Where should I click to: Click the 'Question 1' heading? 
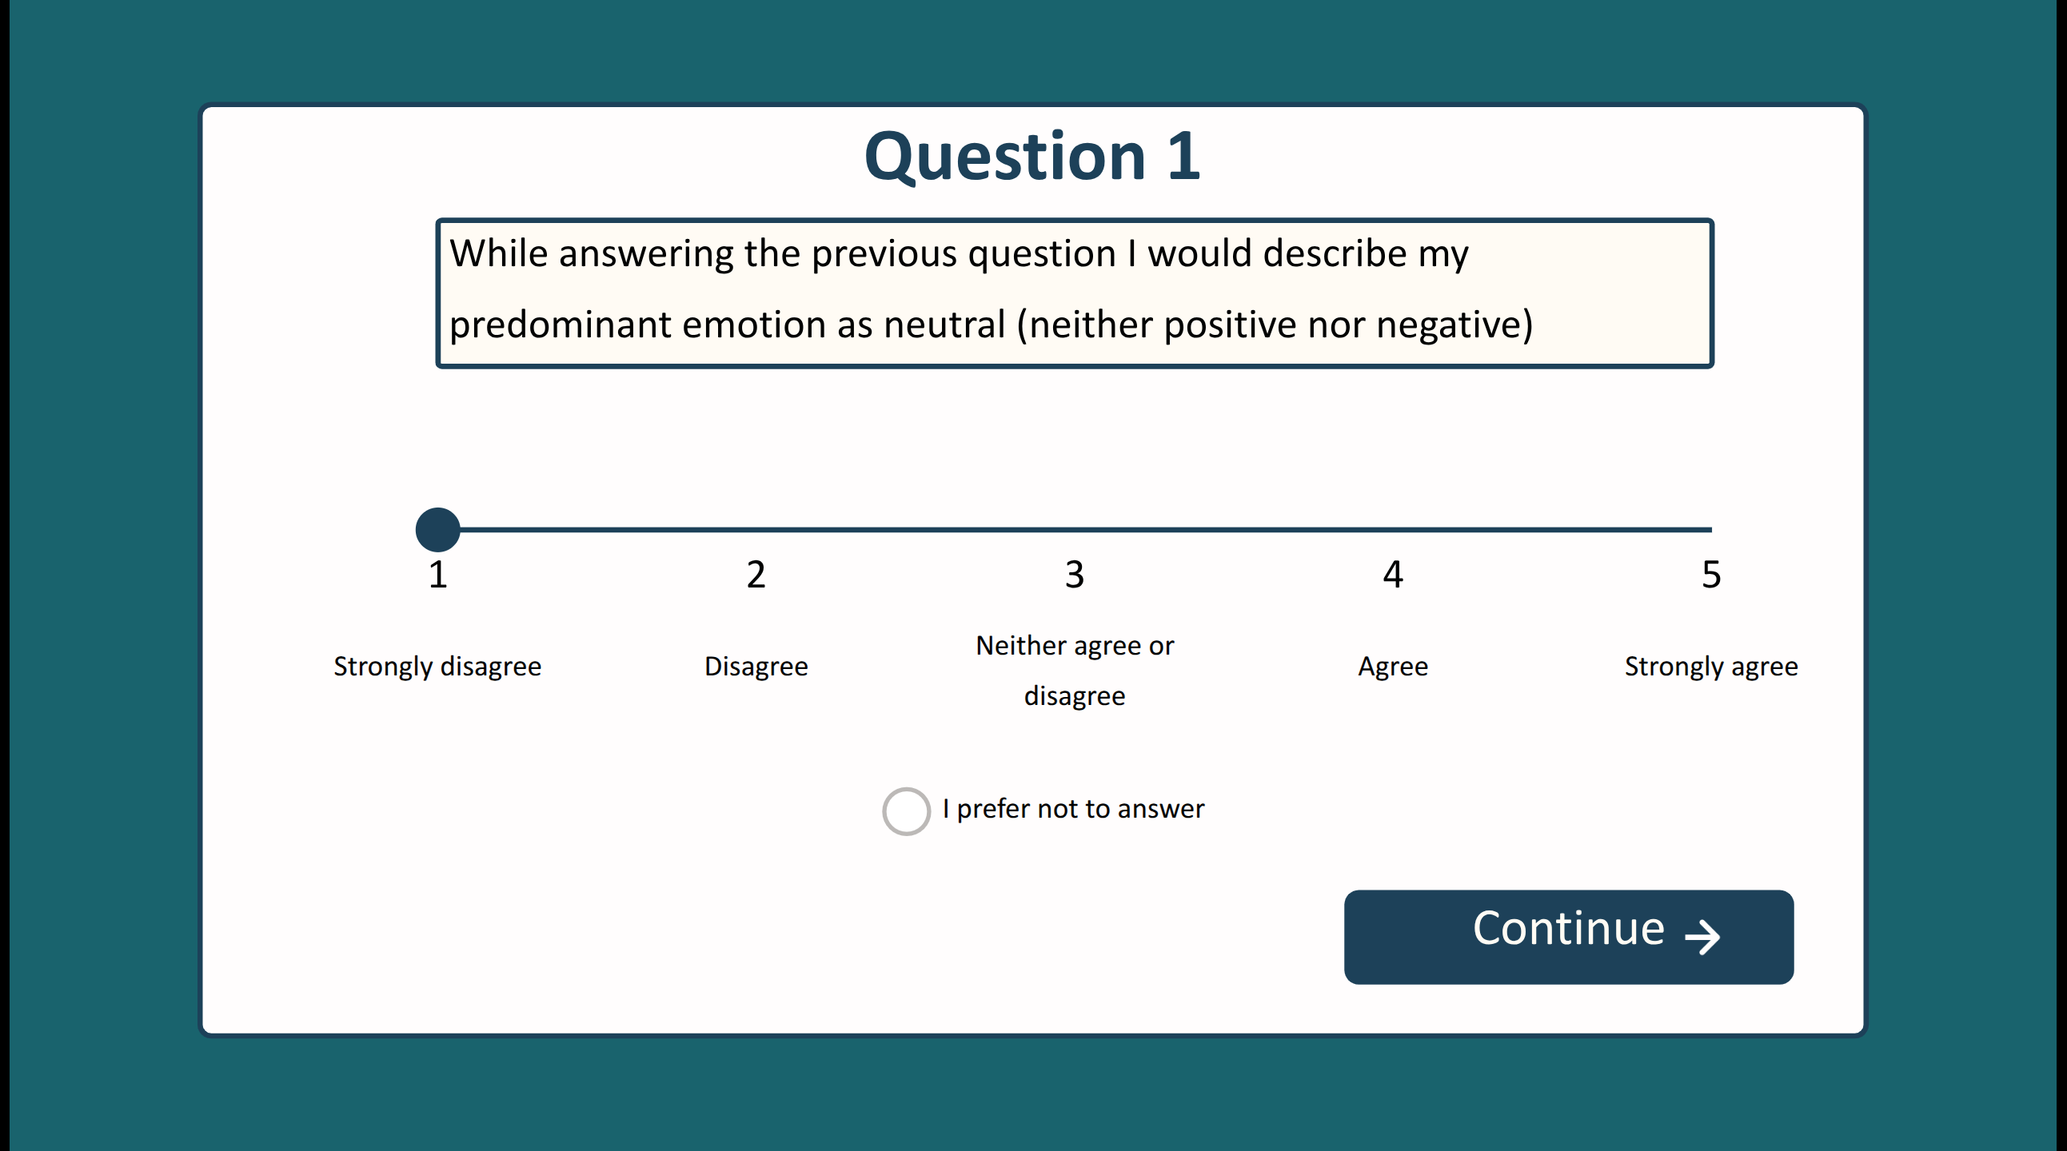[x=1032, y=156]
